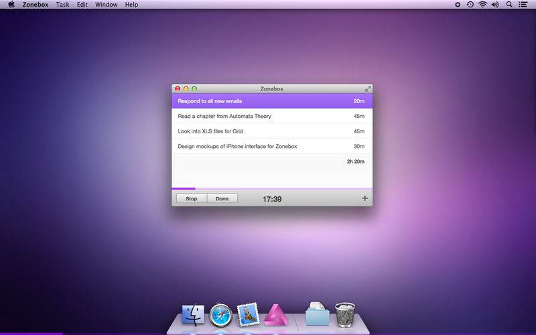Image resolution: width=536 pixels, height=335 pixels.
Task: Launch Safari from the Dock
Action: tap(221, 315)
